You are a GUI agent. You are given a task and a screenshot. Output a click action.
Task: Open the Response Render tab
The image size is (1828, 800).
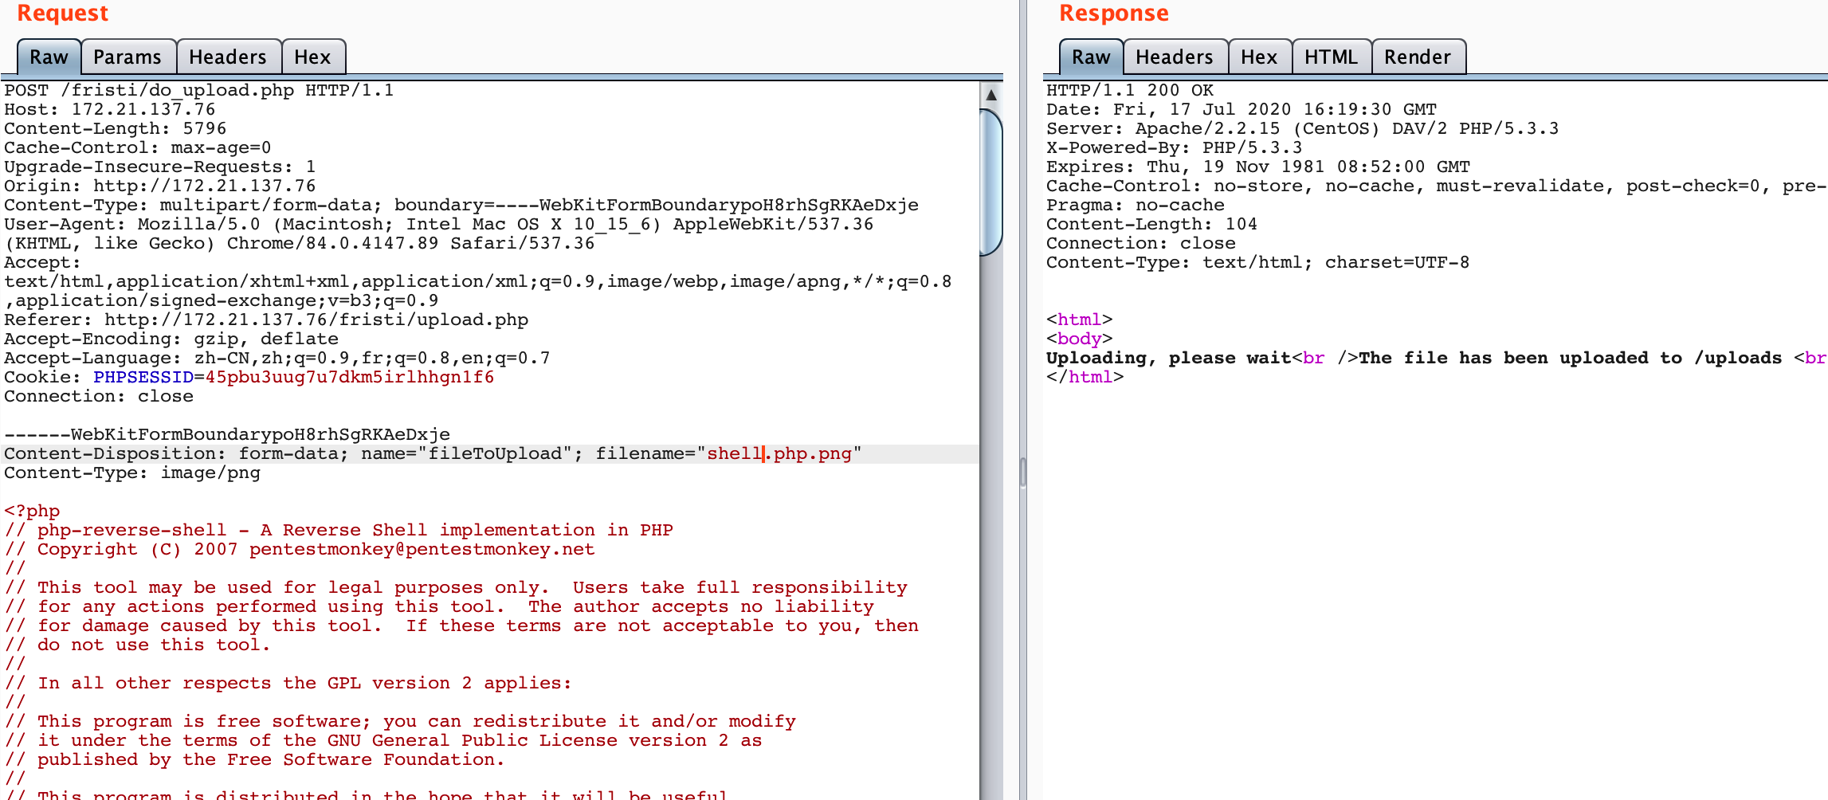1418,57
